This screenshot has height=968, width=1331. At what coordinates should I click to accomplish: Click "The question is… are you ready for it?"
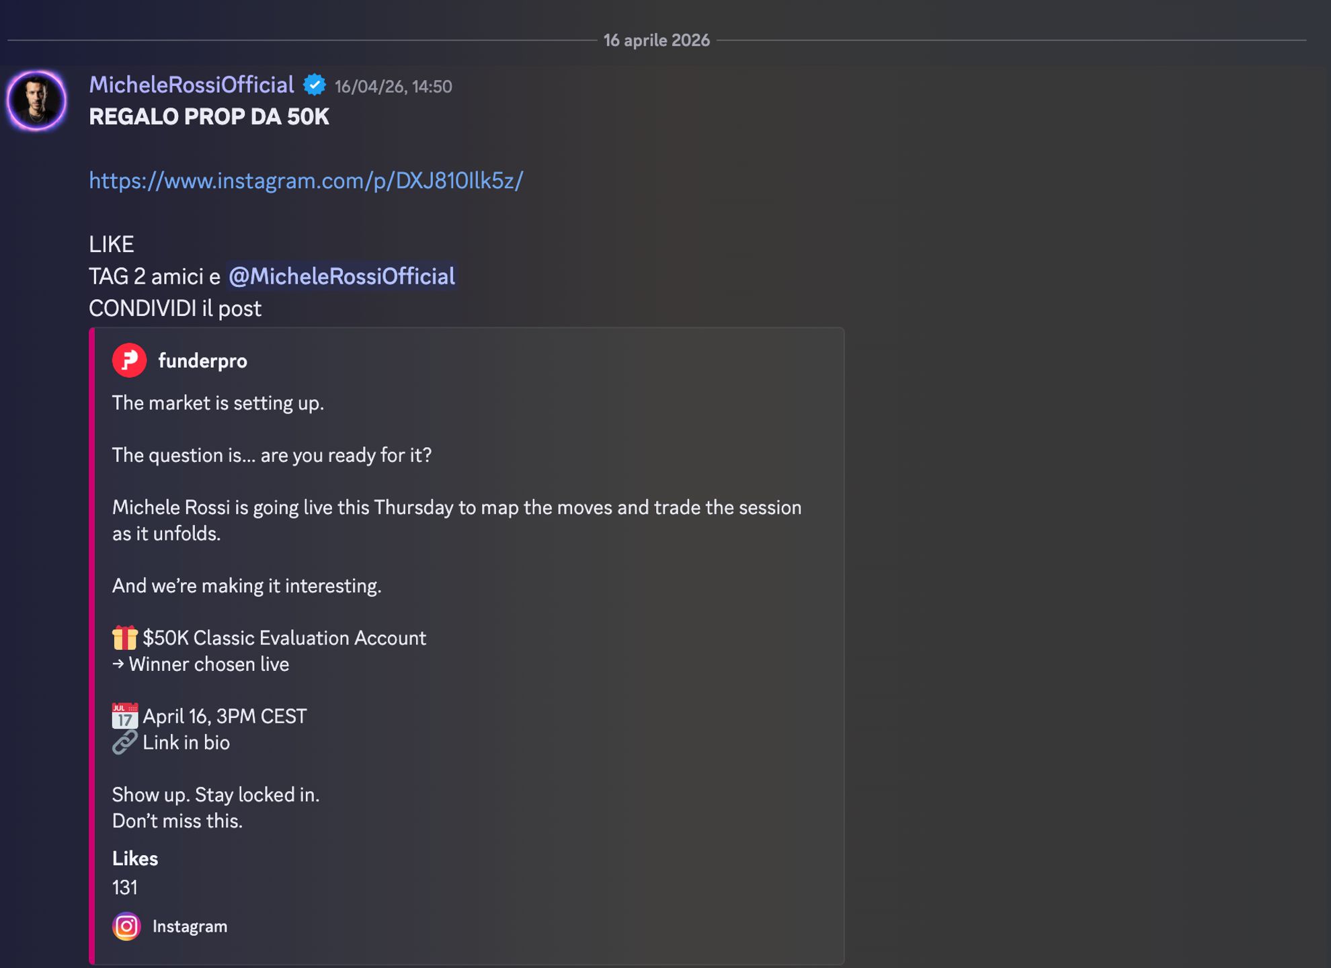point(272,455)
